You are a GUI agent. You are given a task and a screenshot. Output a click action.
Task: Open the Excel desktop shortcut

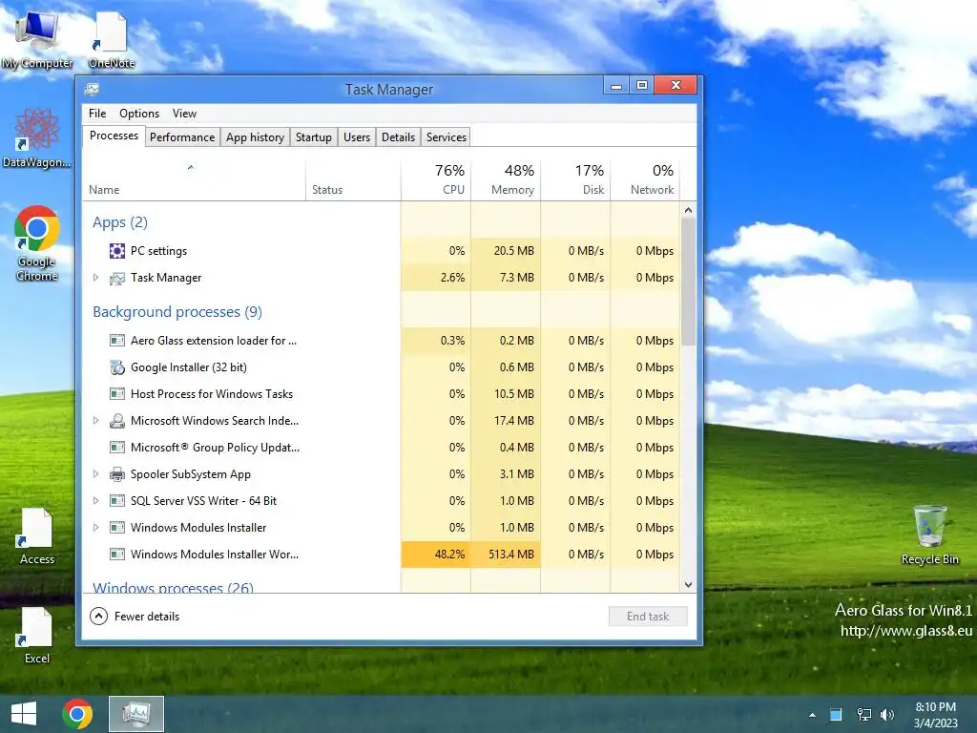pyautogui.click(x=36, y=635)
